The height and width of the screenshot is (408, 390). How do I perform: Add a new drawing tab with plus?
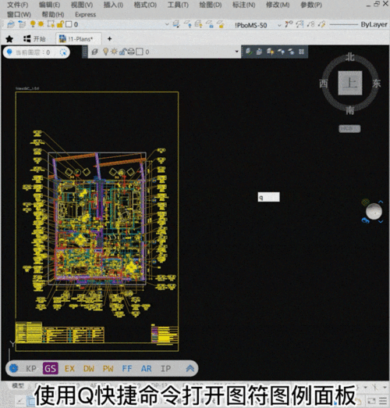[x=109, y=39]
